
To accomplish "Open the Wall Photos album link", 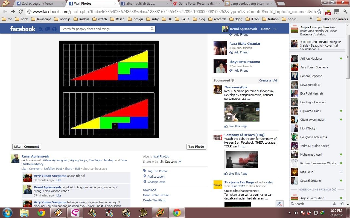I will [161, 156].
